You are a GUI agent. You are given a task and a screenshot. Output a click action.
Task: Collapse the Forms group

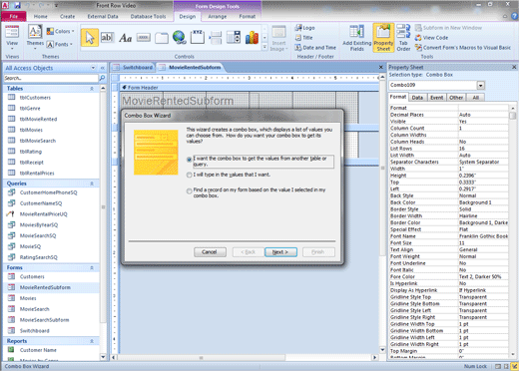coord(92,267)
